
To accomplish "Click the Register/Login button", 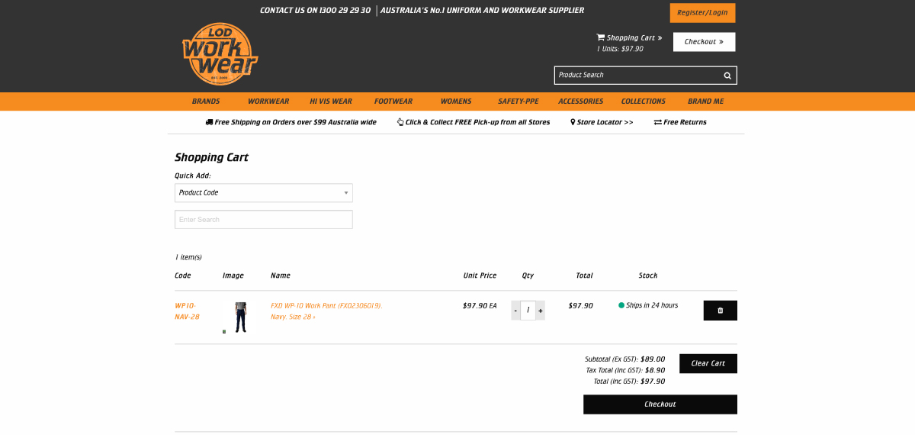I will tap(702, 13).
